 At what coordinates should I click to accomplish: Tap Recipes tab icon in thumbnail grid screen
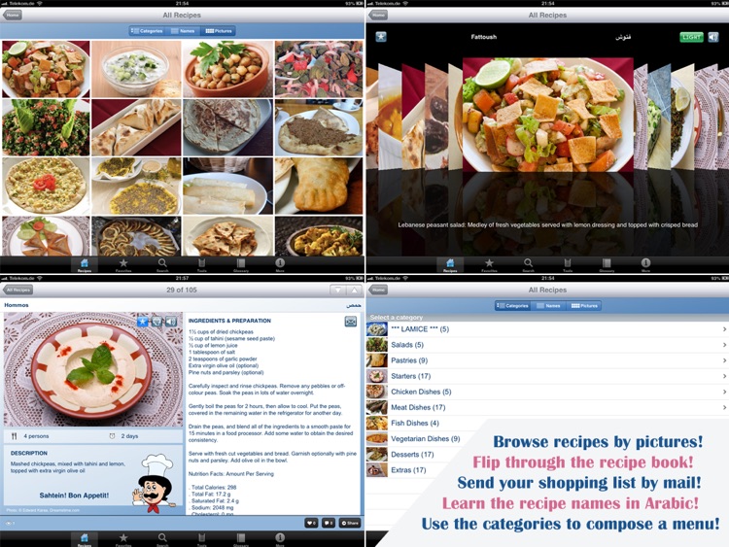[85, 265]
